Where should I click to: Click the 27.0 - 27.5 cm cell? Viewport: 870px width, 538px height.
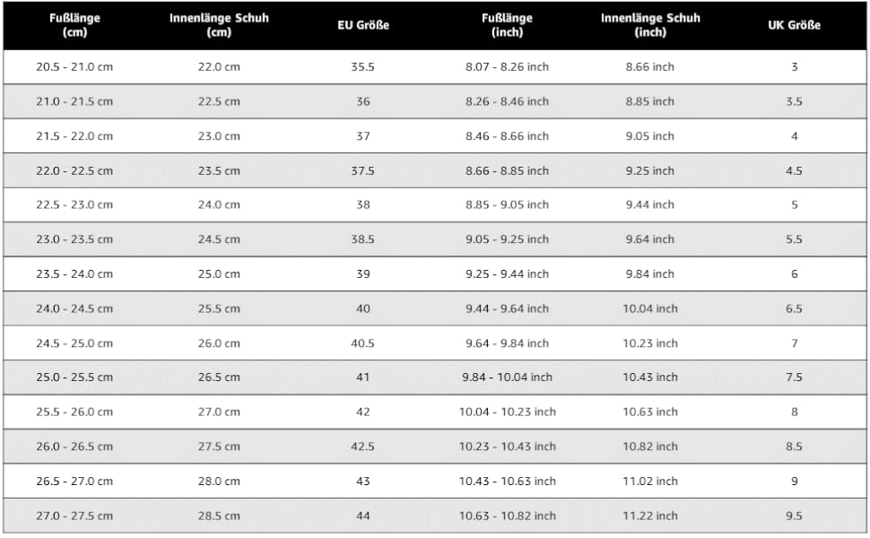click(74, 516)
